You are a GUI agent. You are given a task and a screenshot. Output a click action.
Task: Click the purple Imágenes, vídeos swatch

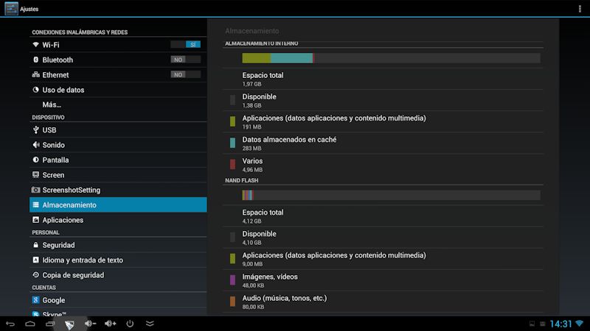[x=232, y=280]
